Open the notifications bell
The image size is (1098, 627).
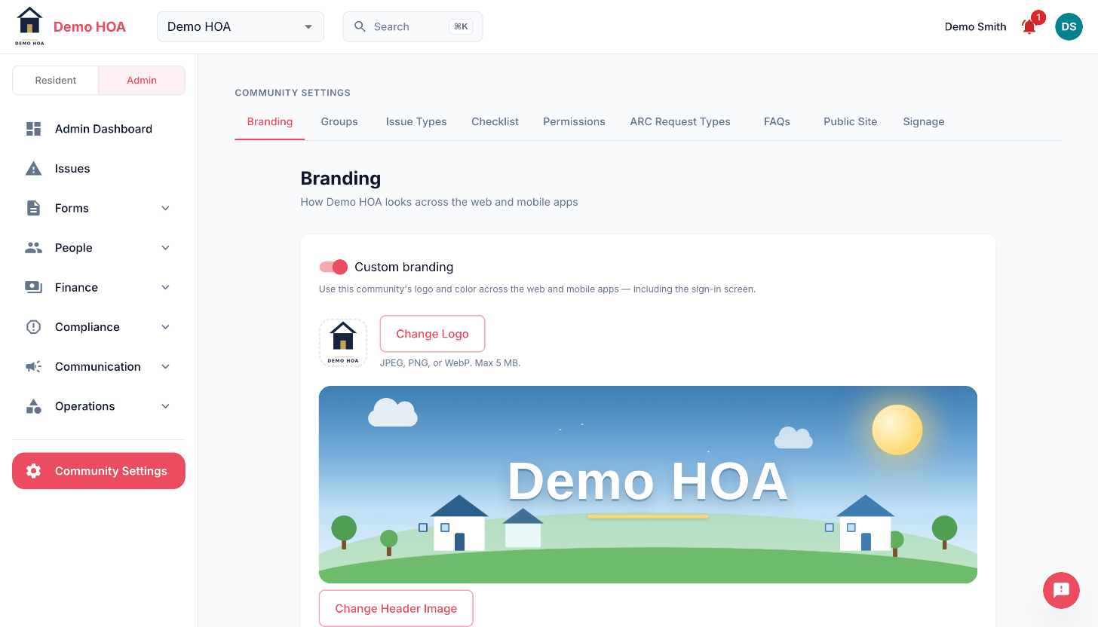point(1029,27)
